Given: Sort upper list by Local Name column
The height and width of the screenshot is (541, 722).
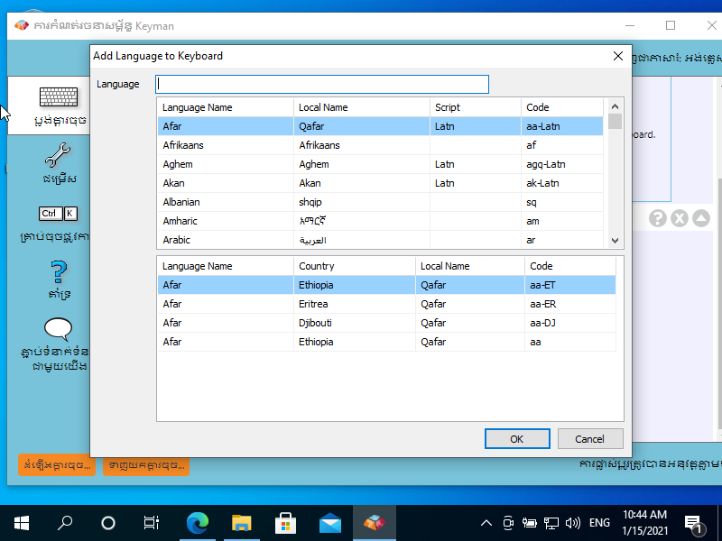Looking at the screenshot, I should (x=362, y=107).
